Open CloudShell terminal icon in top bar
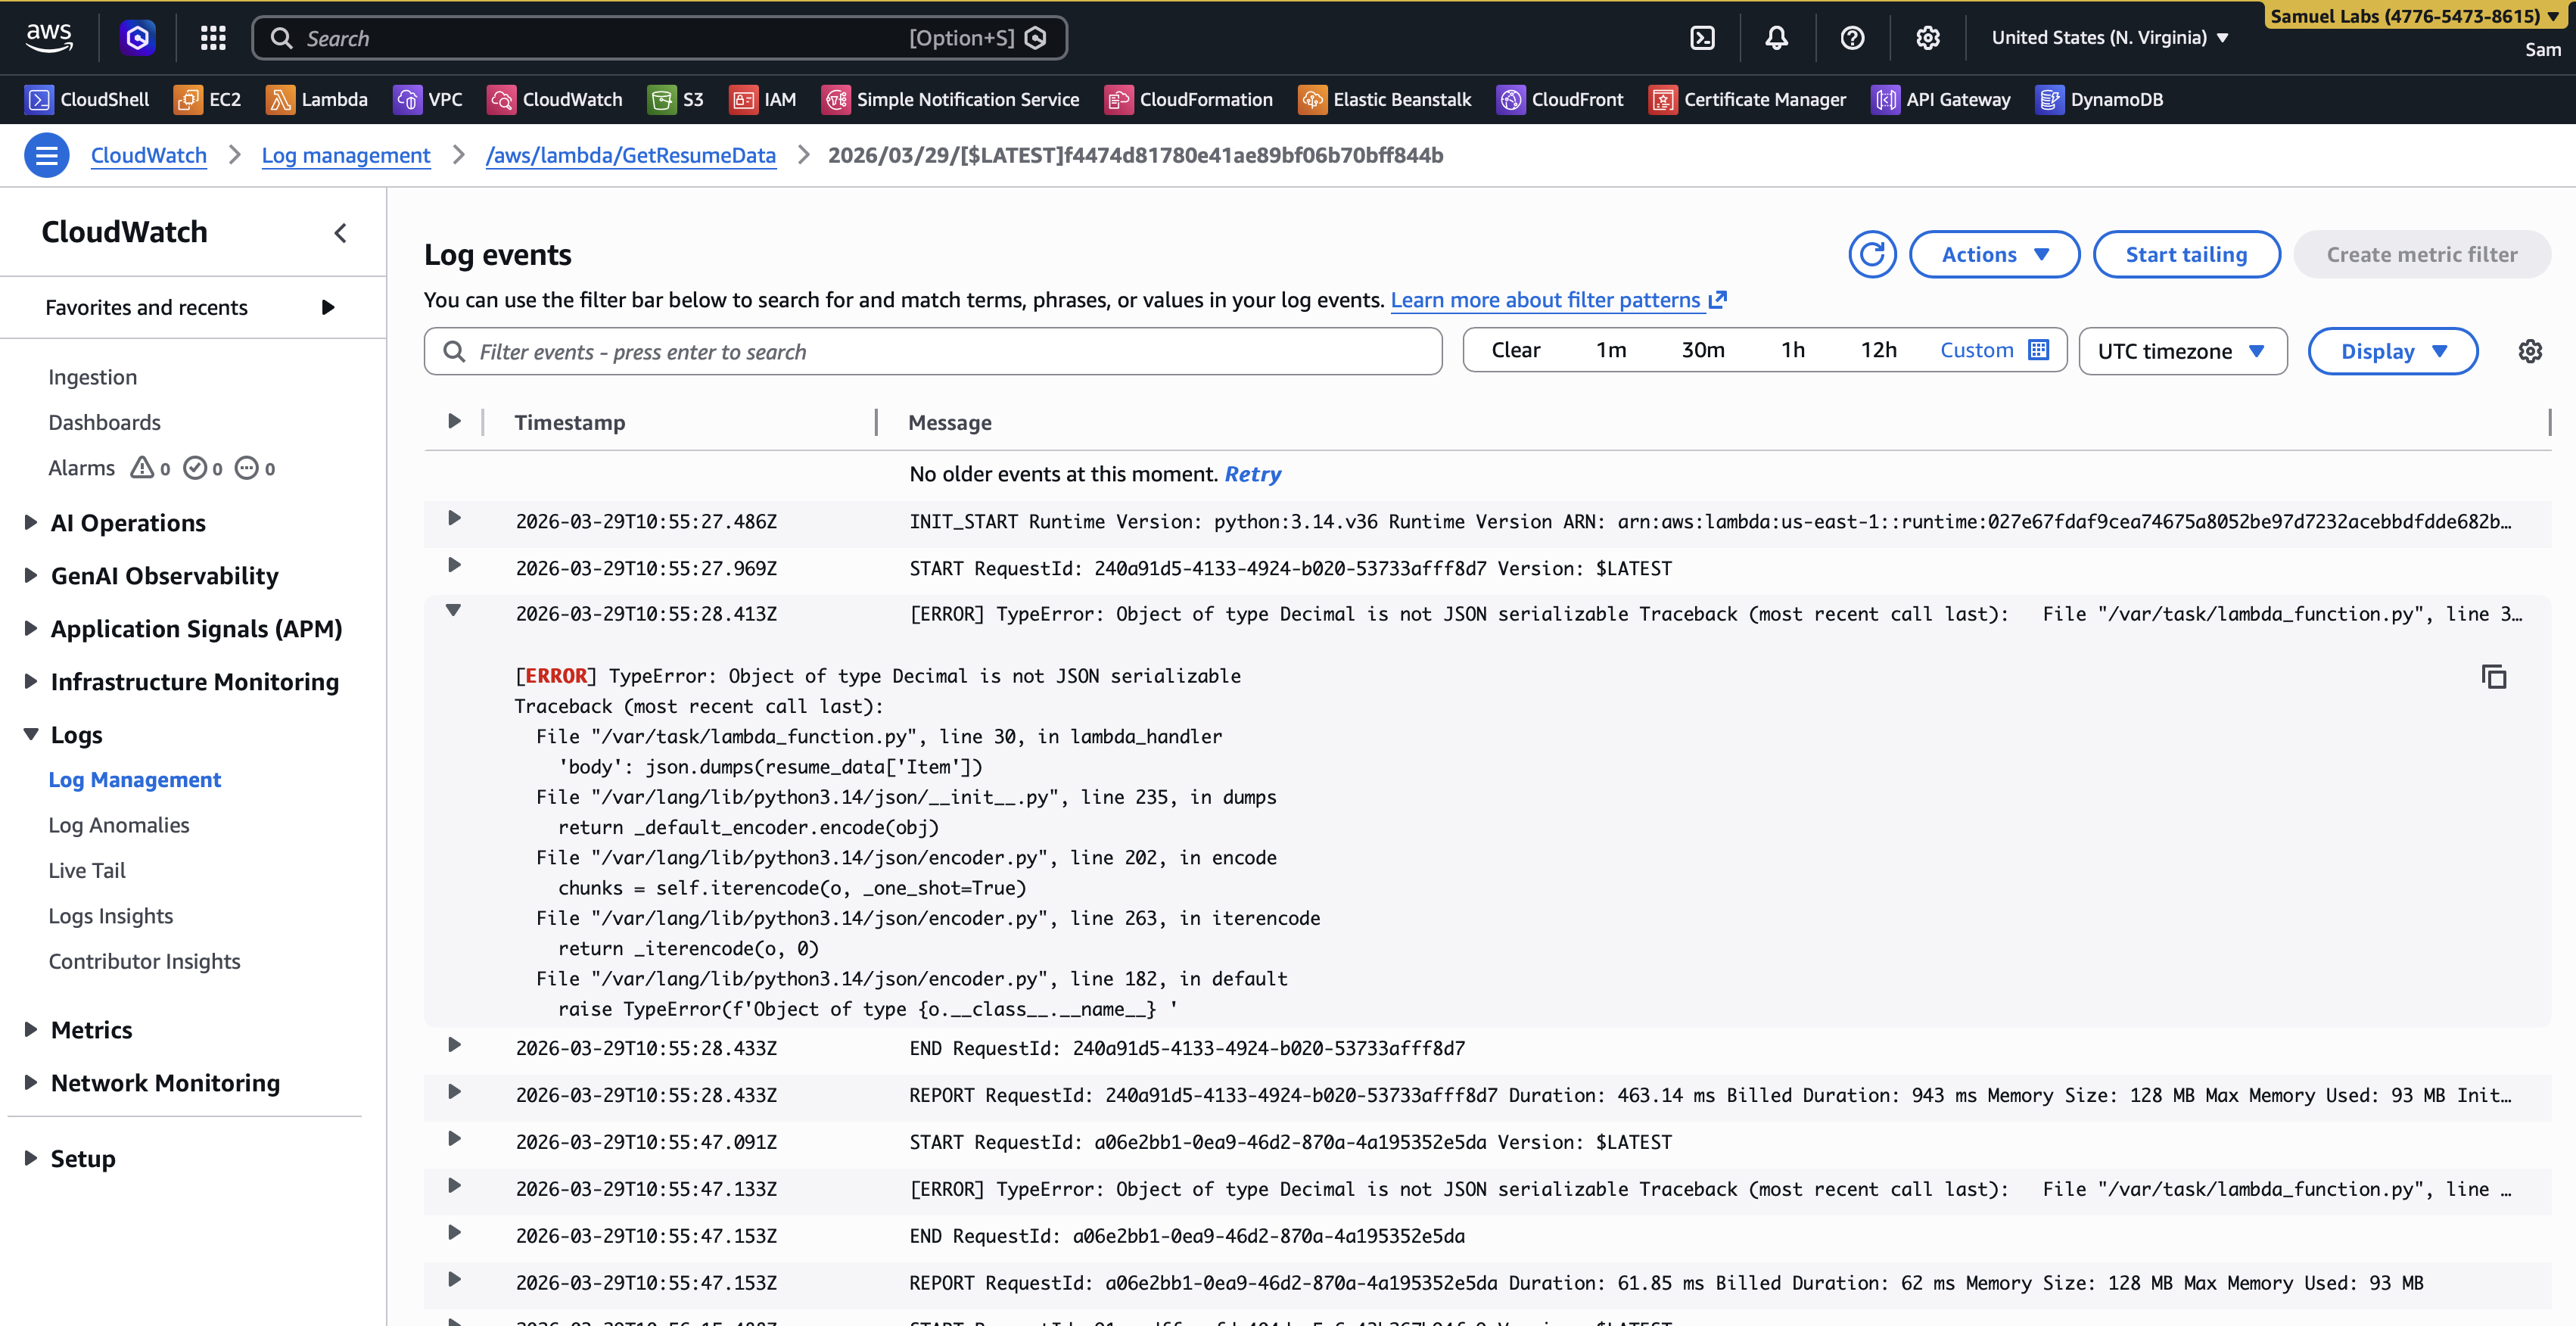This screenshot has width=2576, height=1326. pos(1702,38)
